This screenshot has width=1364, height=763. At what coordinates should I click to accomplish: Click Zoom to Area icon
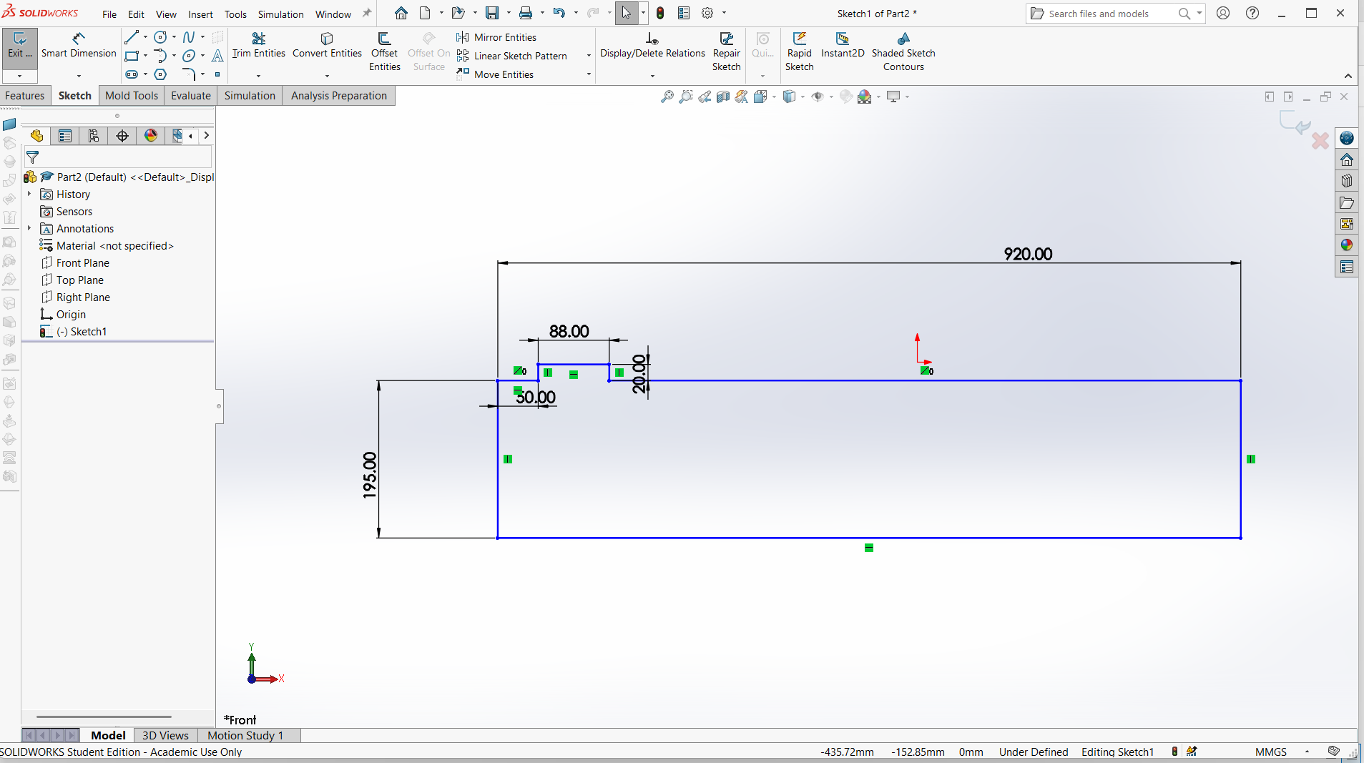[x=685, y=97]
